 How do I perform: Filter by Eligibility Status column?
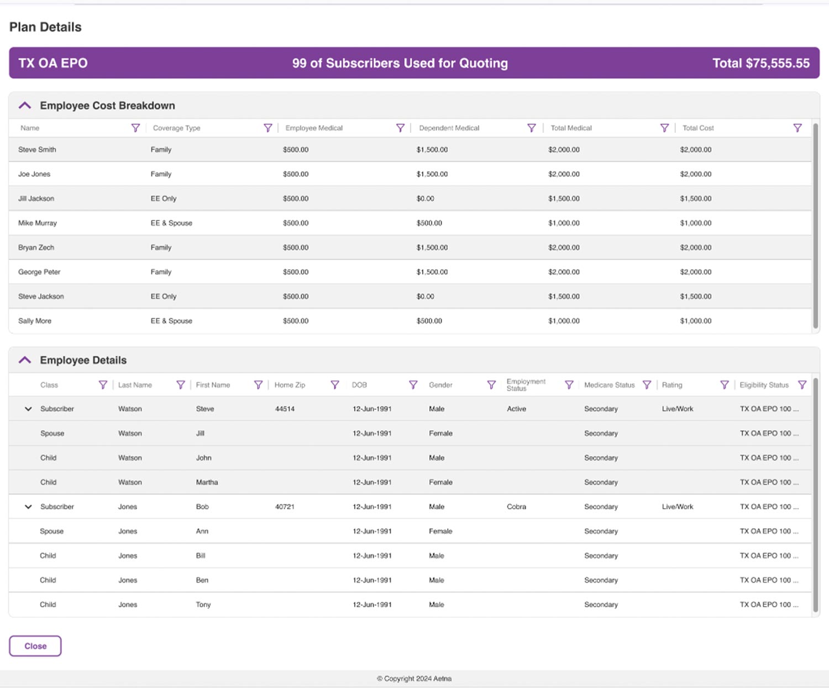[802, 385]
